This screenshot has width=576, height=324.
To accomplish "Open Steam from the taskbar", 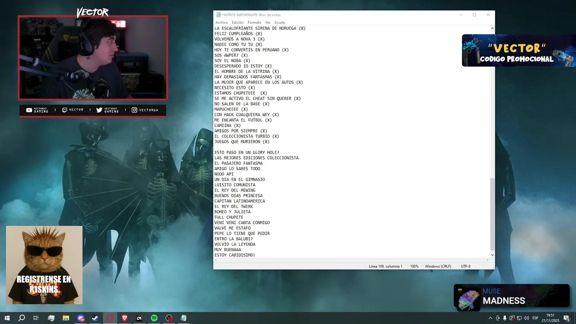I will click(x=95, y=318).
